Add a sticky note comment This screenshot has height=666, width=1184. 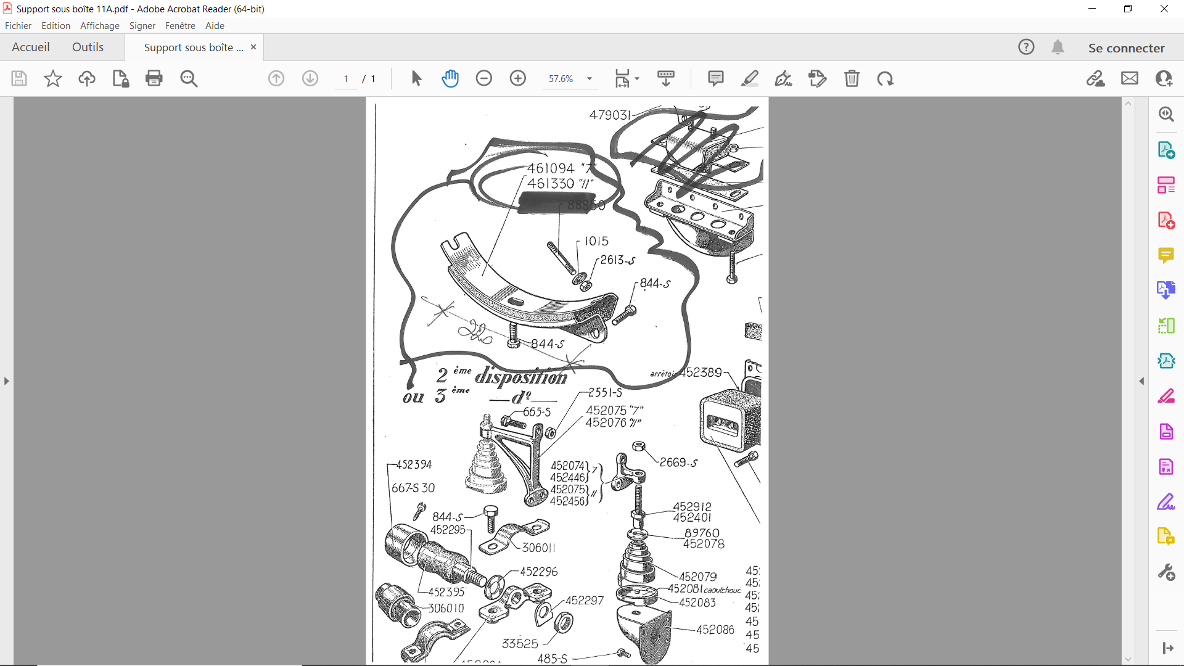[715, 78]
